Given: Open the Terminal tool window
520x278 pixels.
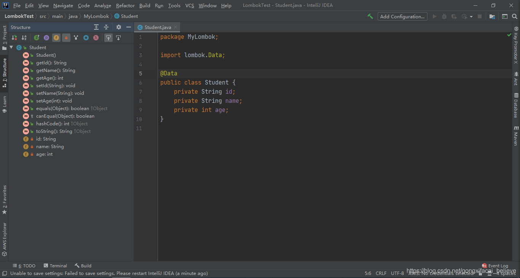Looking at the screenshot, I should (x=55, y=266).
